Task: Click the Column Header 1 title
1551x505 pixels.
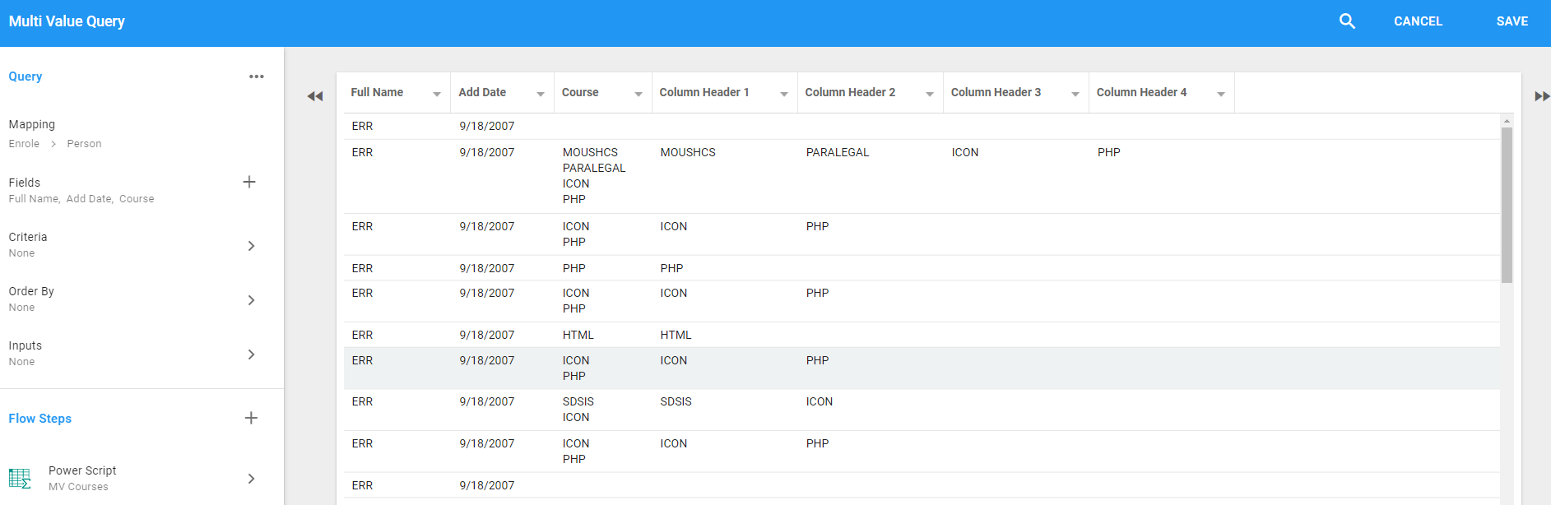Action: 704,92
